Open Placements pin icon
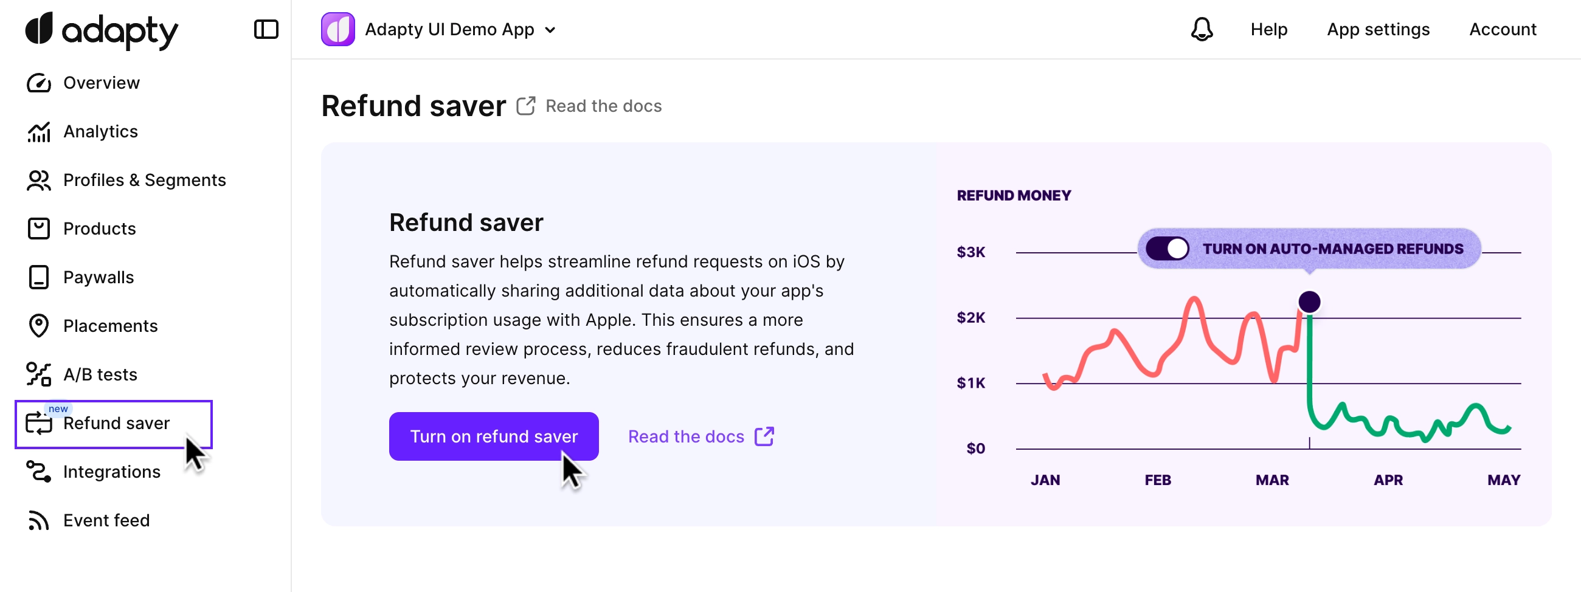The image size is (1581, 592). (x=39, y=326)
